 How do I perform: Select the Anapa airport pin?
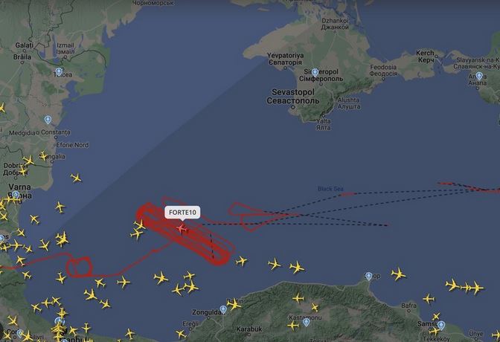point(479,76)
